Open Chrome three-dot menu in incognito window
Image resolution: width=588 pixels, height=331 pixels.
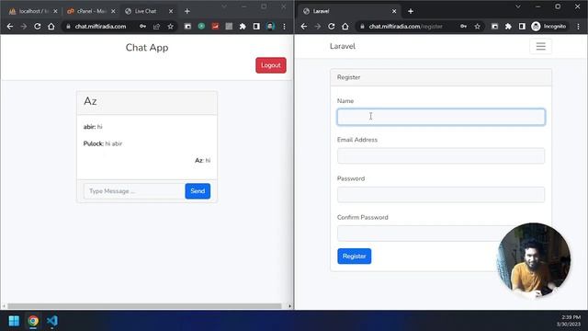(578, 27)
